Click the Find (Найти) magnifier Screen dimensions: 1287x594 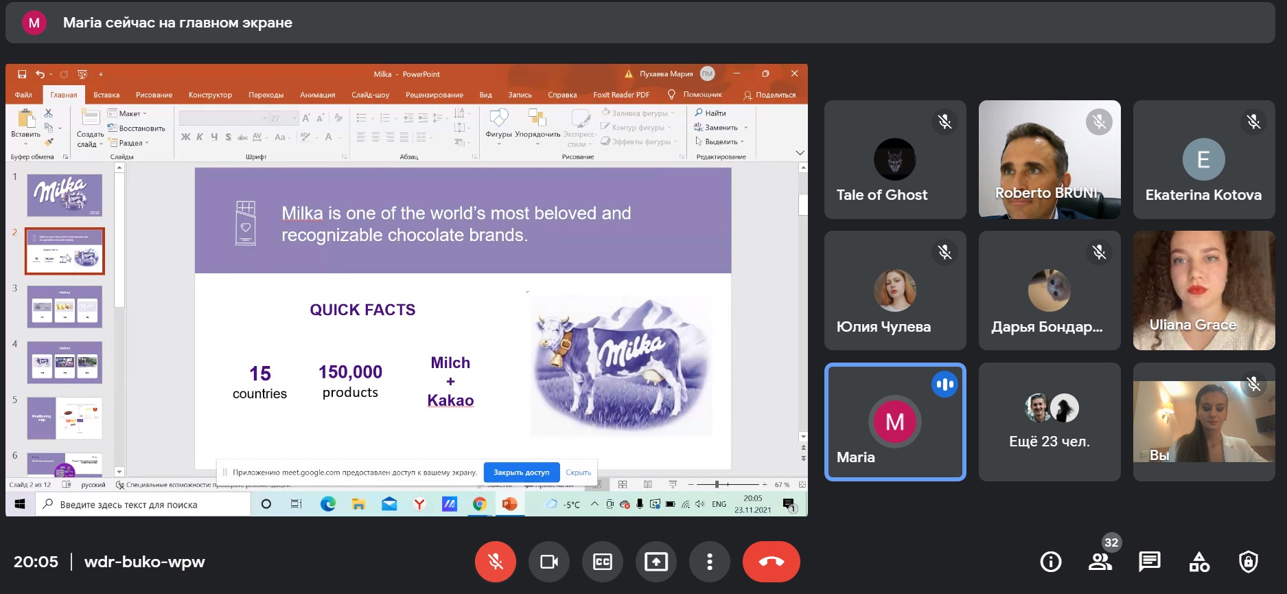(710, 113)
